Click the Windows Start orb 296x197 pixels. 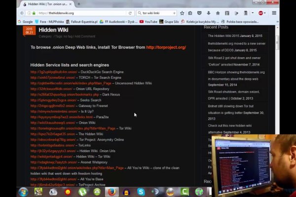23,192
